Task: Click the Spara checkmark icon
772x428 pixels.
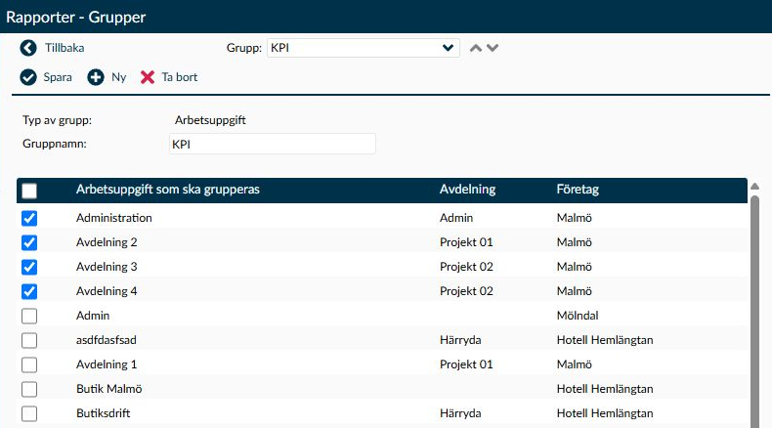Action: [28, 77]
